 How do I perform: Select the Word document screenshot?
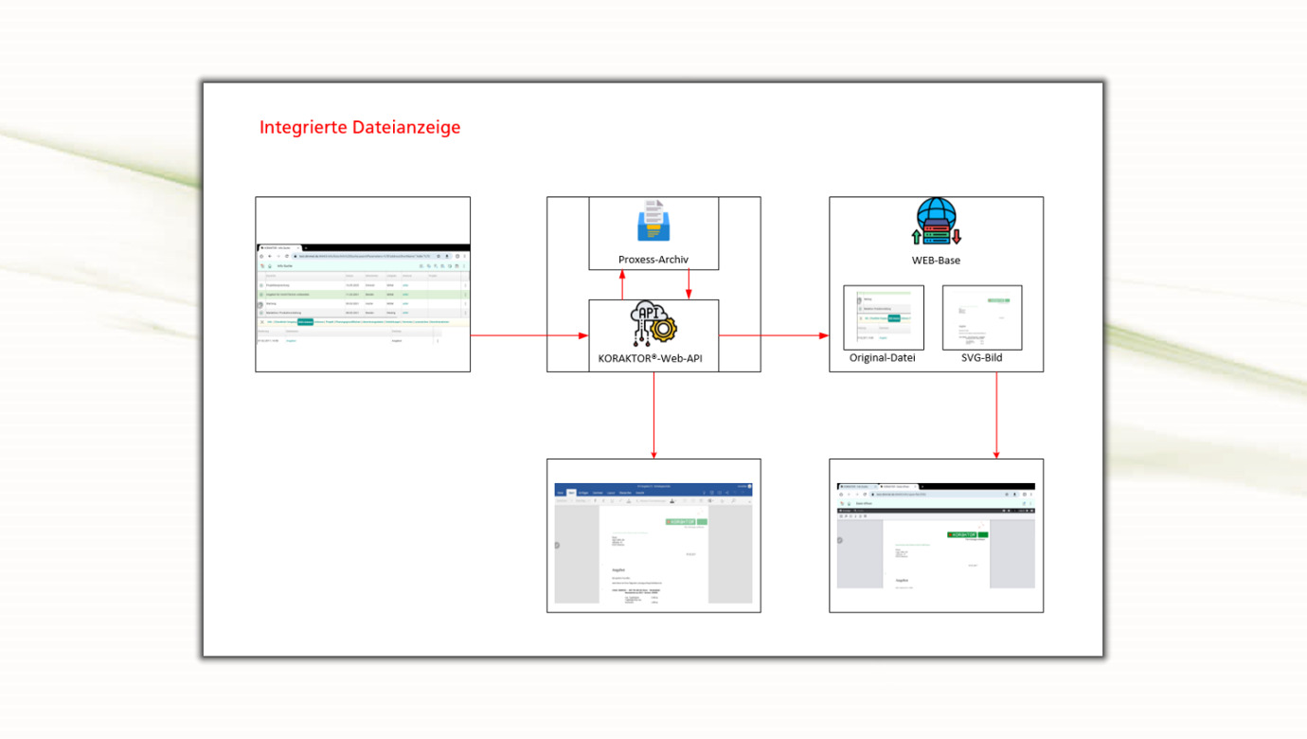pos(653,543)
